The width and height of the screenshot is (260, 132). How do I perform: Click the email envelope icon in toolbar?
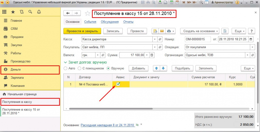tap(162, 31)
